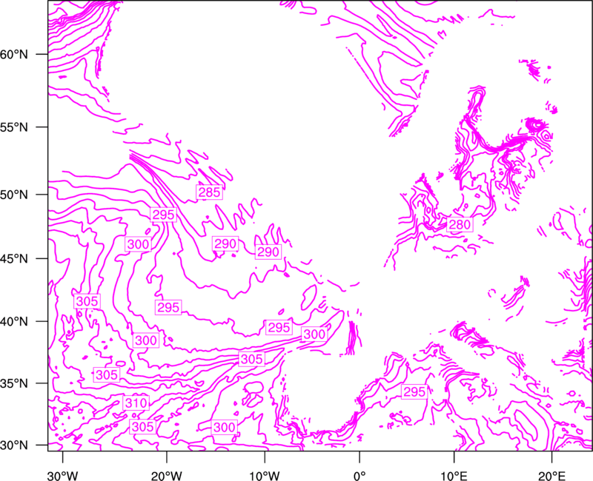Click the 30°W longitude axis label
The image size is (593, 481).
[x=62, y=476]
